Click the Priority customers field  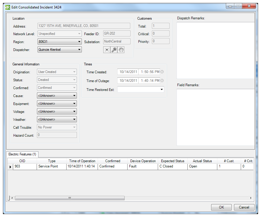(x=161, y=41)
